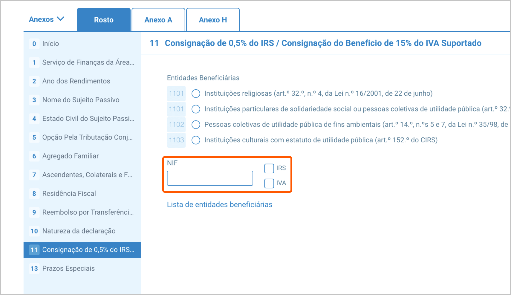Select Instituições religiosas radio option
This screenshot has width=511, height=295.
(x=196, y=94)
